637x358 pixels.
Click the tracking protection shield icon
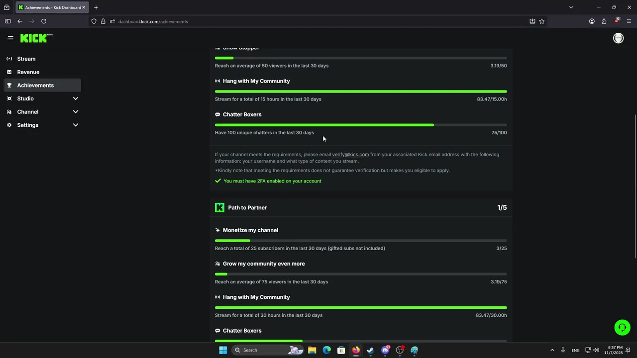pos(94,21)
